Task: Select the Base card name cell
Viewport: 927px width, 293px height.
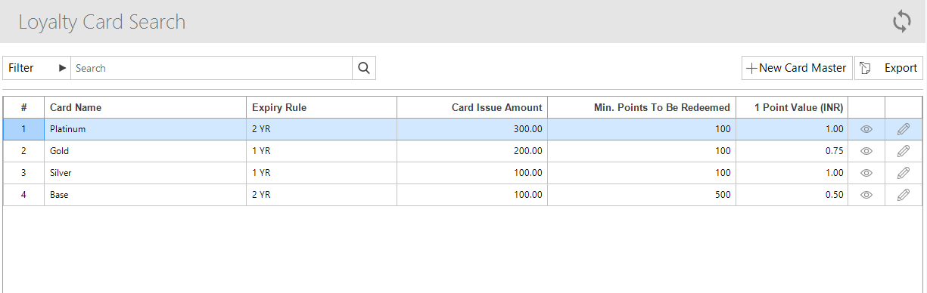Action: click(x=145, y=195)
